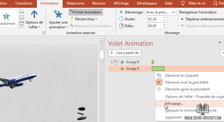Viewport: 224px width, 122px height.
Task: Select Démarrer en cliquant menu option
Action: coord(181,76)
